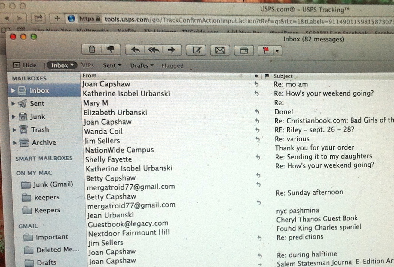Click the trash Delete icon in toolbar
The width and height of the screenshot is (394, 267).
point(92,50)
